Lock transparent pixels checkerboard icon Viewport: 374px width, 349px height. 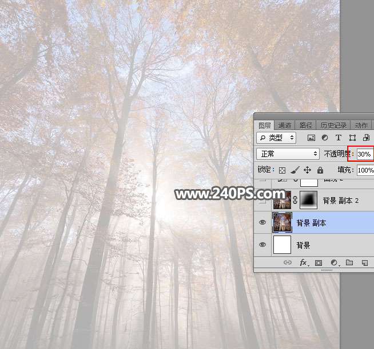pos(282,170)
